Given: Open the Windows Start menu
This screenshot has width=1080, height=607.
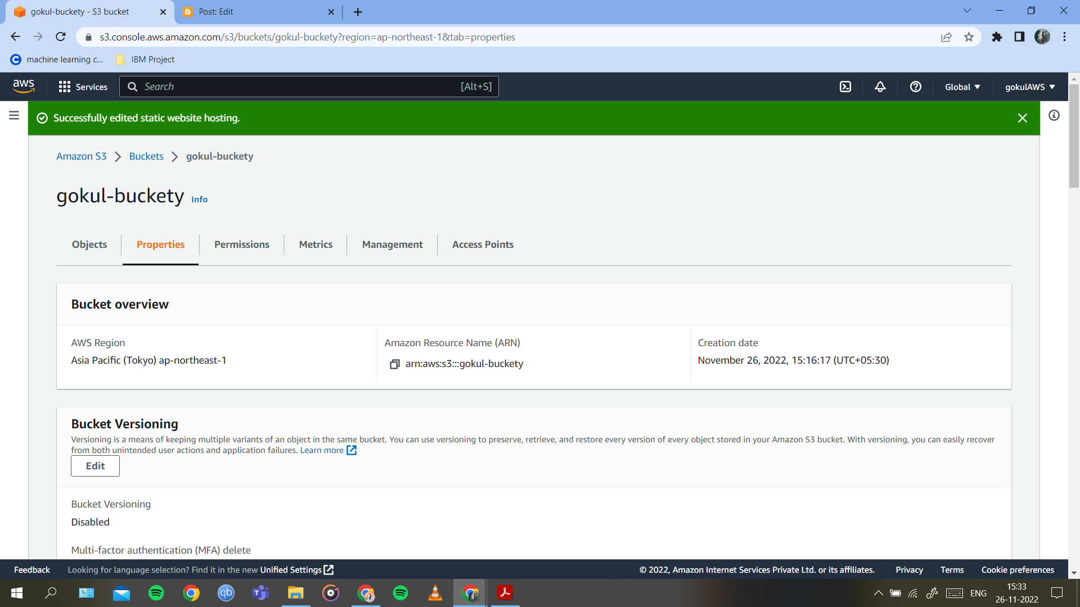Looking at the screenshot, I should tap(17, 593).
